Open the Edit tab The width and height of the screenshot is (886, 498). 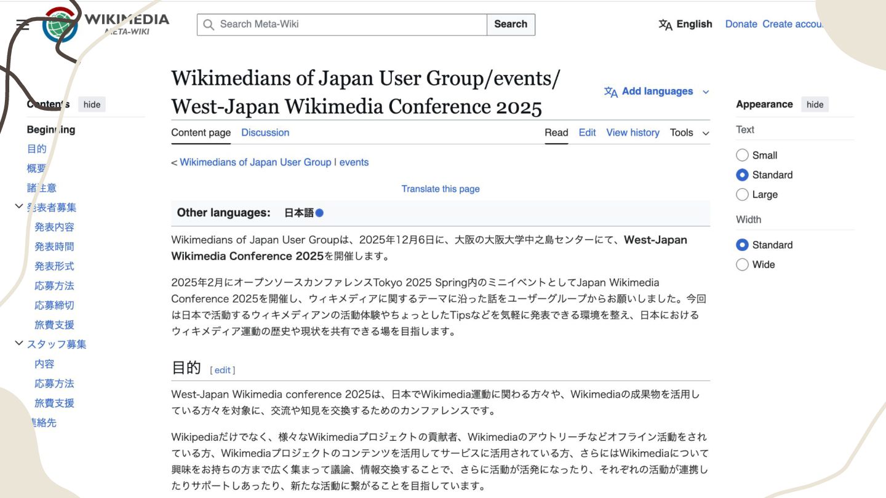(x=587, y=132)
